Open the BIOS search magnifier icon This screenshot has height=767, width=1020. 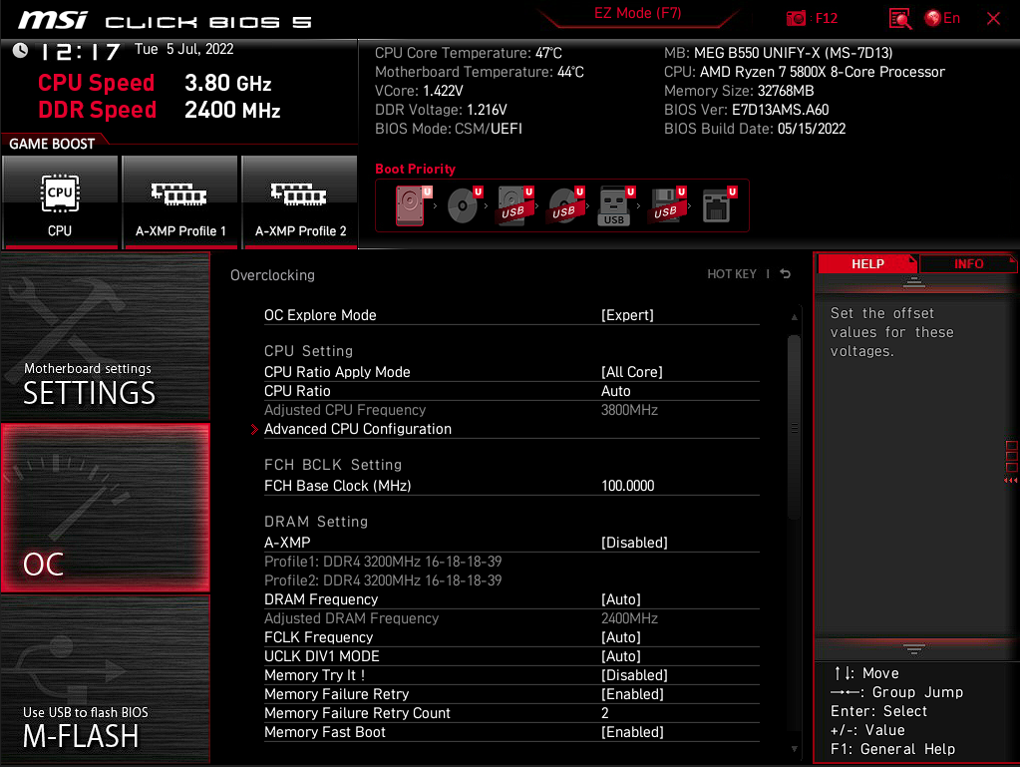(900, 18)
